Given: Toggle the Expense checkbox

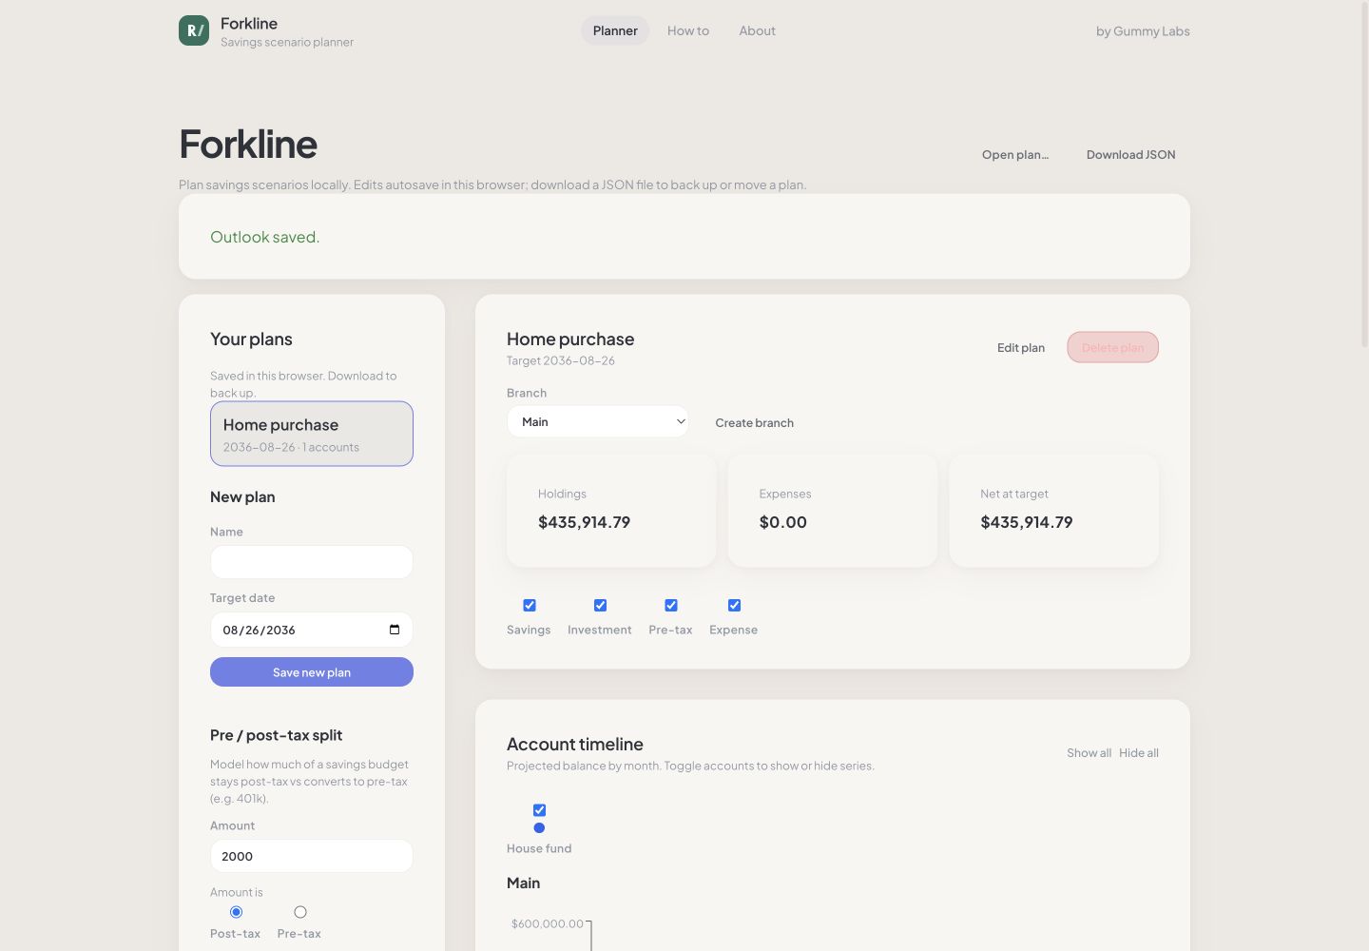Looking at the screenshot, I should (734, 605).
